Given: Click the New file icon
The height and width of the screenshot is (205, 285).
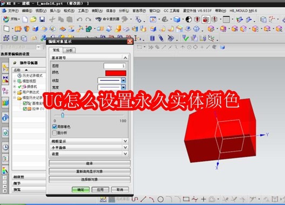Looking at the screenshot, I should tap(25, 19).
